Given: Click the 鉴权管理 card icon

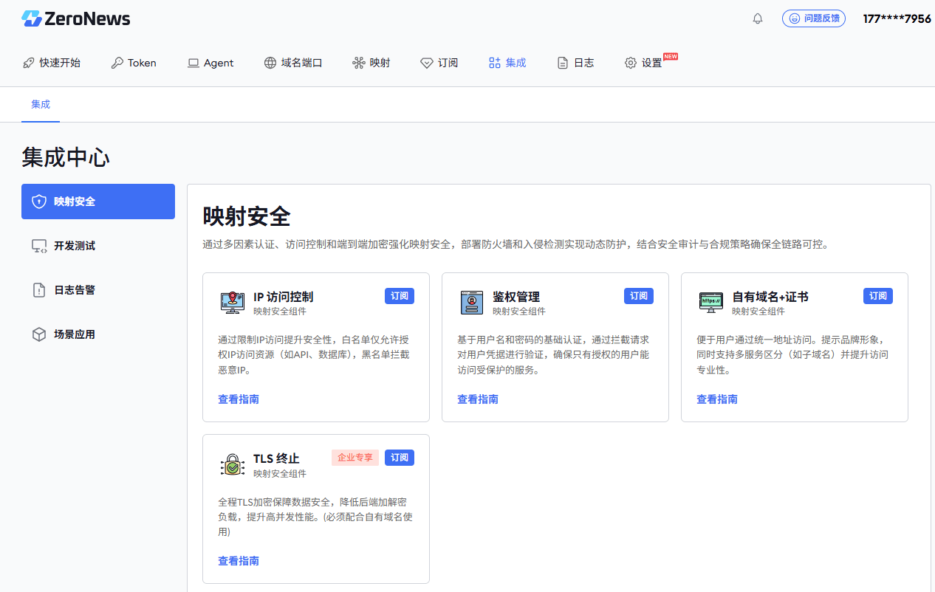Looking at the screenshot, I should pyautogui.click(x=472, y=303).
